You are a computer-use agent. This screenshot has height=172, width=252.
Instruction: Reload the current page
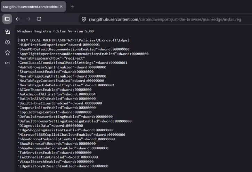pos(39,19)
